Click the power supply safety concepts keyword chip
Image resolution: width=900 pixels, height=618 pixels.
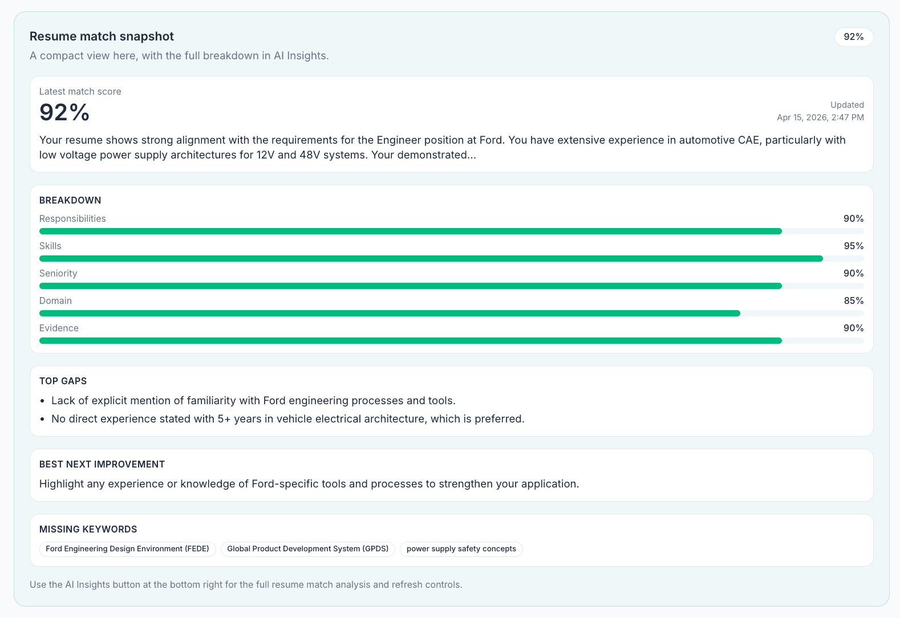coord(461,548)
